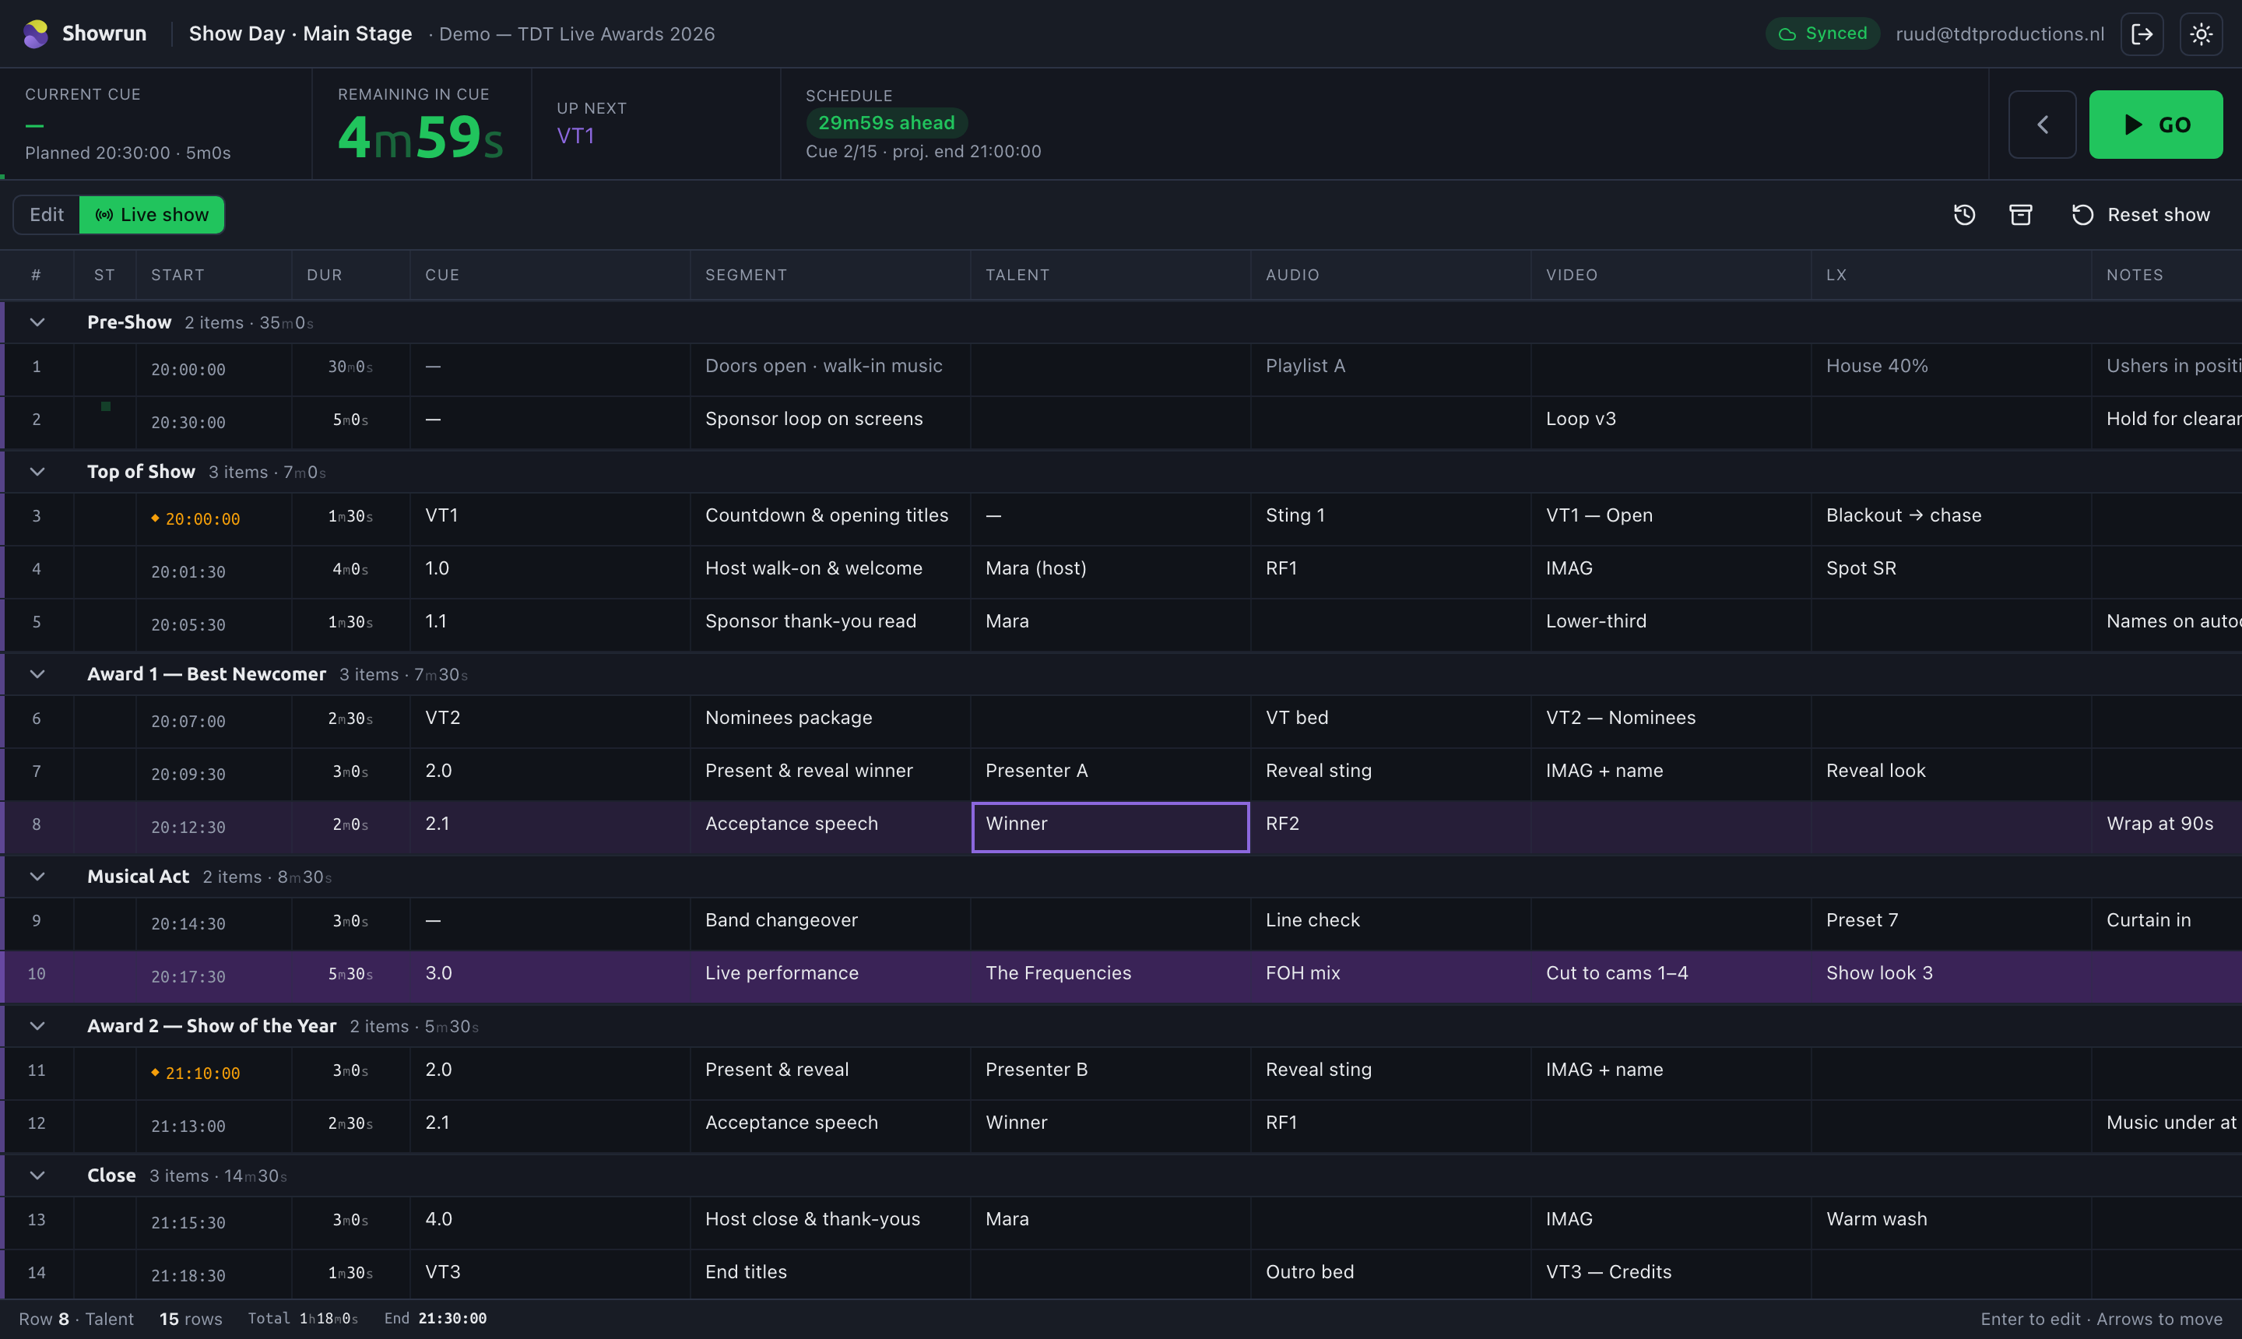Switch to Edit mode tab
Image resolution: width=2242 pixels, height=1339 pixels.
point(47,215)
